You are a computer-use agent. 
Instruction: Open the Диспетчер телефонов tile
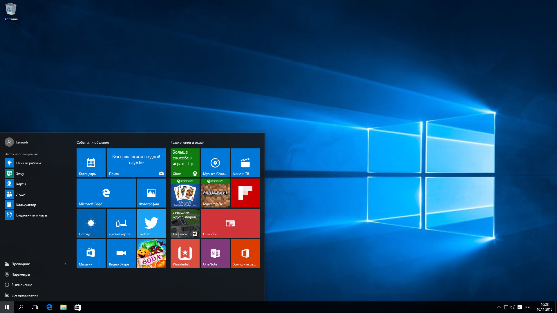point(121,223)
